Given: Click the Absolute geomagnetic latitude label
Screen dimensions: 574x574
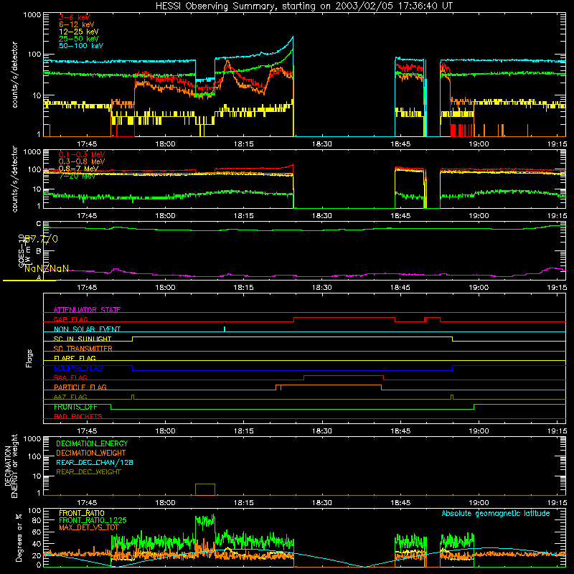Looking at the screenshot, I should [x=496, y=513].
